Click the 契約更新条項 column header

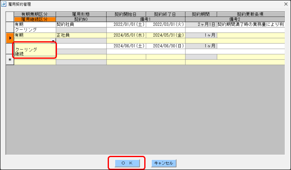tap(251, 14)
